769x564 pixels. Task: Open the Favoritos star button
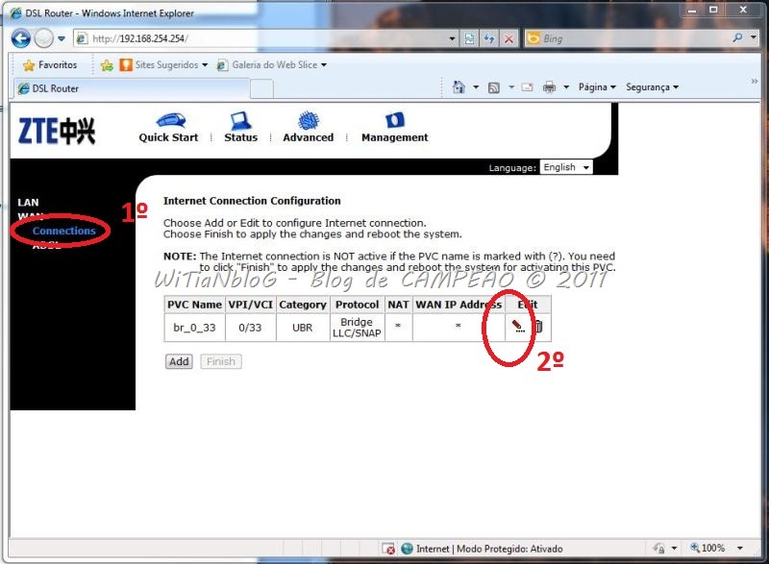(50, 64)
